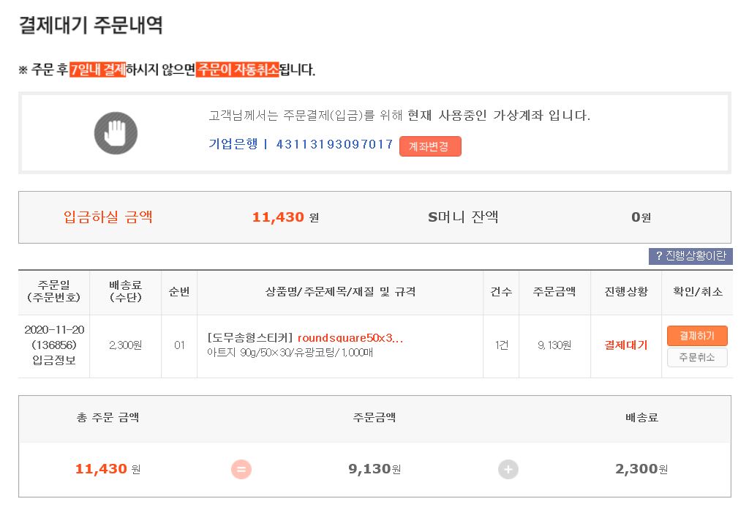
Task: Click the 확인/취소 column header
Action: (697, 291)
